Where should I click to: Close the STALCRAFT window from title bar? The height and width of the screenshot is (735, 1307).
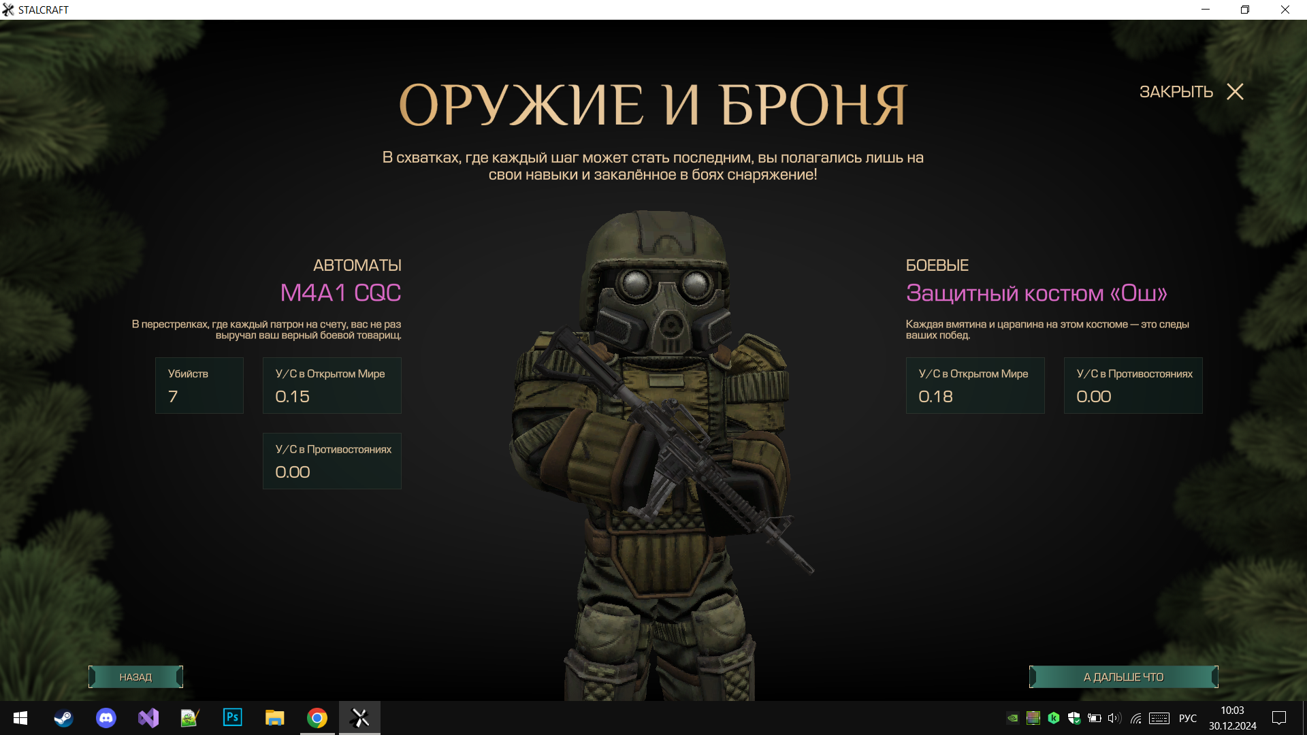click(x=1285, y=10)
